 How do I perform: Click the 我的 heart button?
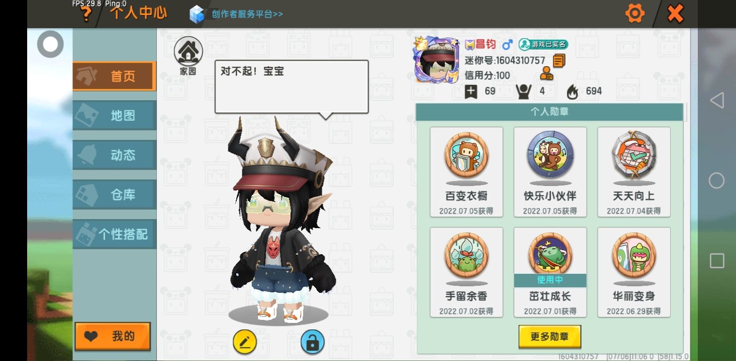tap(113, 336)
